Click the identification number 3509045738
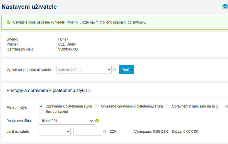 (x=68, y=49)
